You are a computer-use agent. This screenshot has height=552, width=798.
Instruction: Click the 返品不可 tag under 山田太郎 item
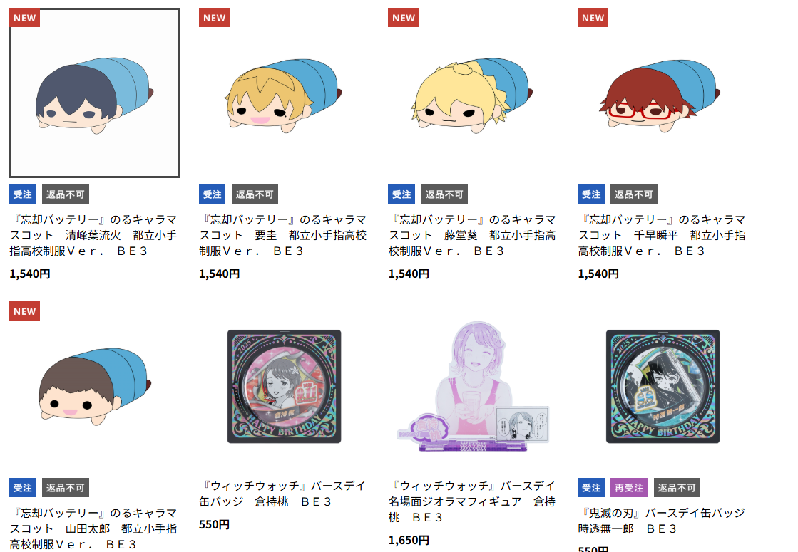point(65,487)
